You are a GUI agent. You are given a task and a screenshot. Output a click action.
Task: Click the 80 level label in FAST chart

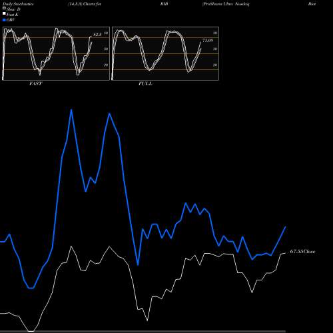106,33
